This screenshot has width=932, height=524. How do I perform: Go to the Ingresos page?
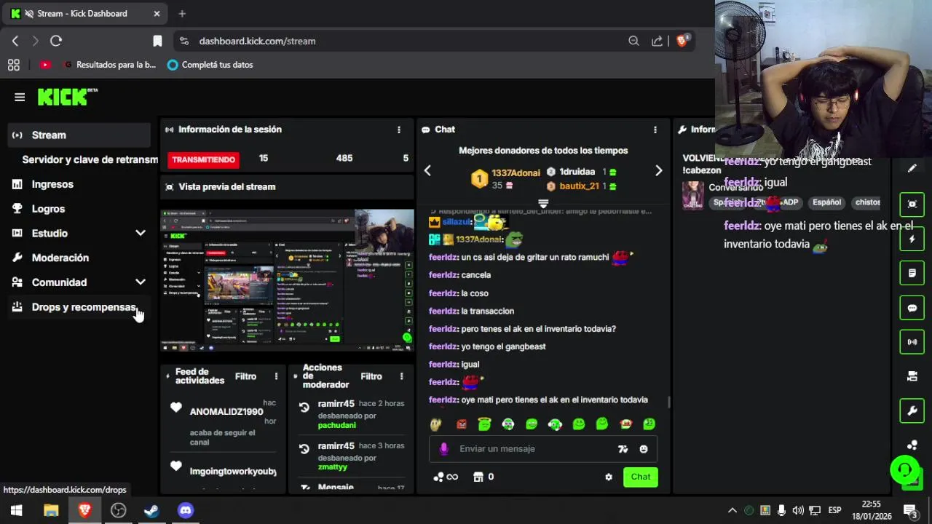pos(52,184)
